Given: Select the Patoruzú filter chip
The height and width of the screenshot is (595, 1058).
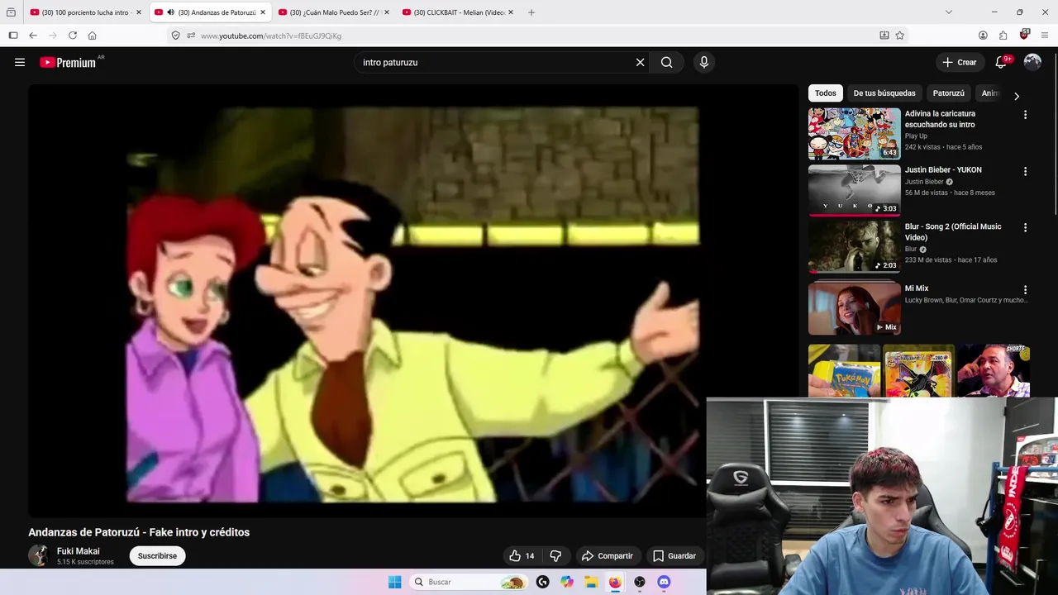Looking at the screenshot, I should [x=949, y=93].
